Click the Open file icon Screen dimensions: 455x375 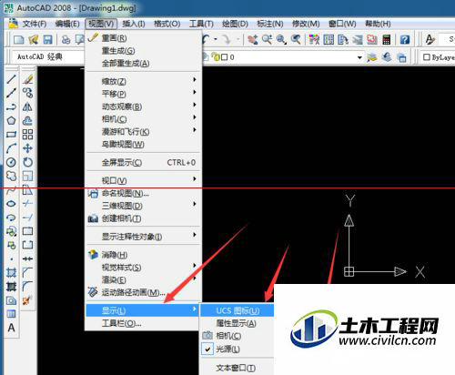(x=34, y=39)
